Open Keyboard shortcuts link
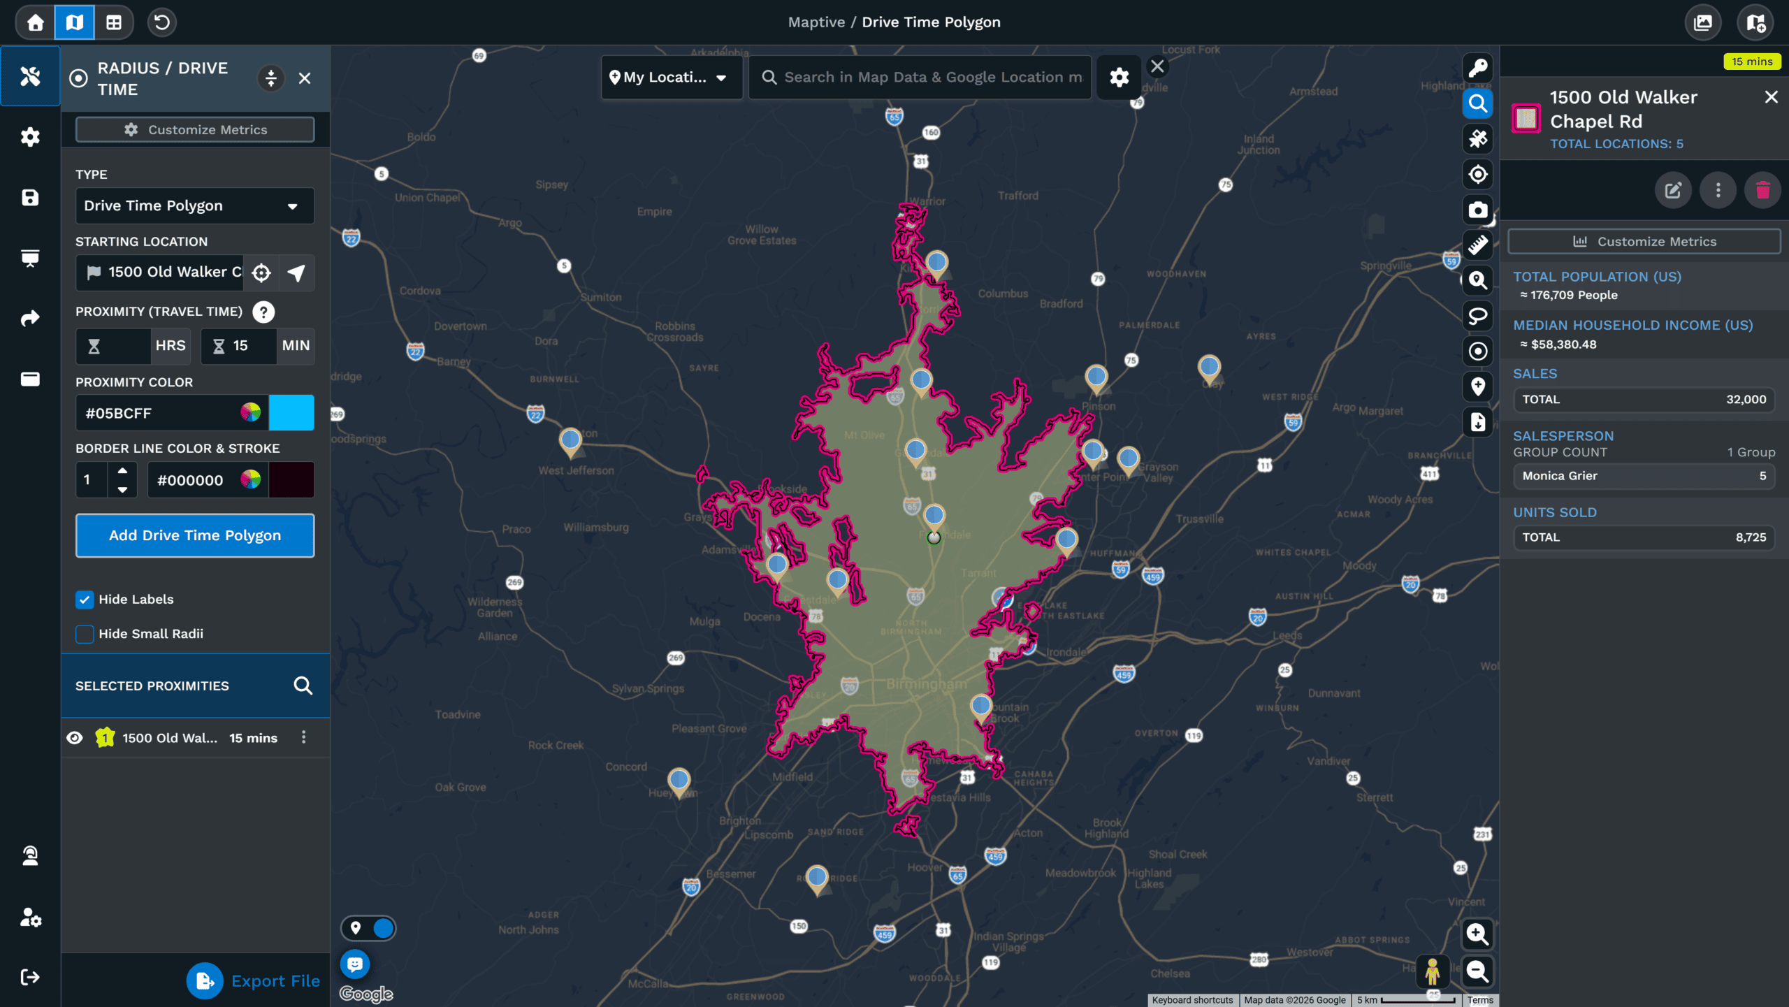The height and width of the screenshot is (1007, 1789). (1192, 1000)
